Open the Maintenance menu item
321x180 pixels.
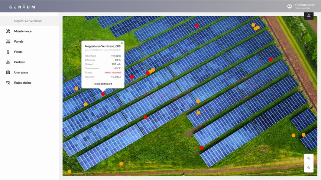(x=23, y=31)
